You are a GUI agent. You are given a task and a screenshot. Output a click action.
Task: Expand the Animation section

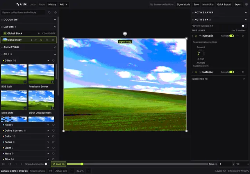(x=55, y=47)
